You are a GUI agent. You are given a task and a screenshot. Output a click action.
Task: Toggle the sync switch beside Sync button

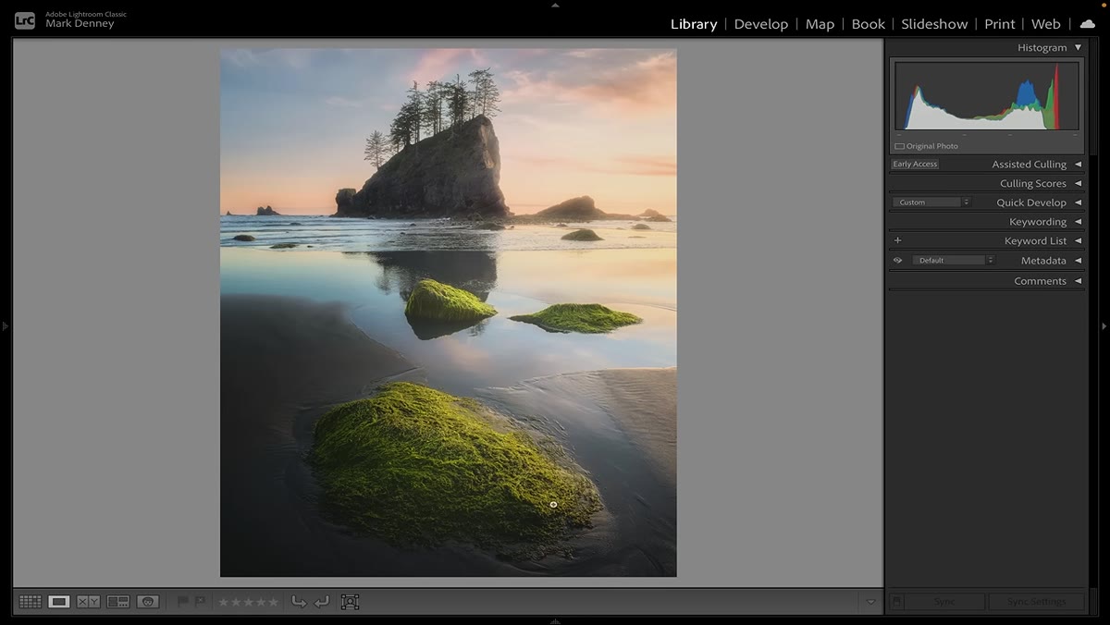pyautogui.click(x=896, y=602)
